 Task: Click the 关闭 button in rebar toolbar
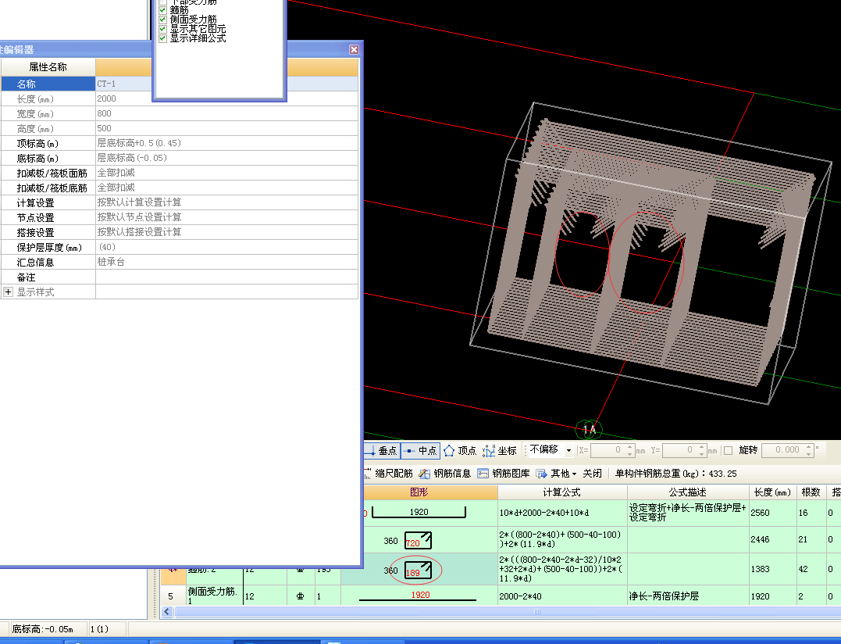(x=592, y=474)
